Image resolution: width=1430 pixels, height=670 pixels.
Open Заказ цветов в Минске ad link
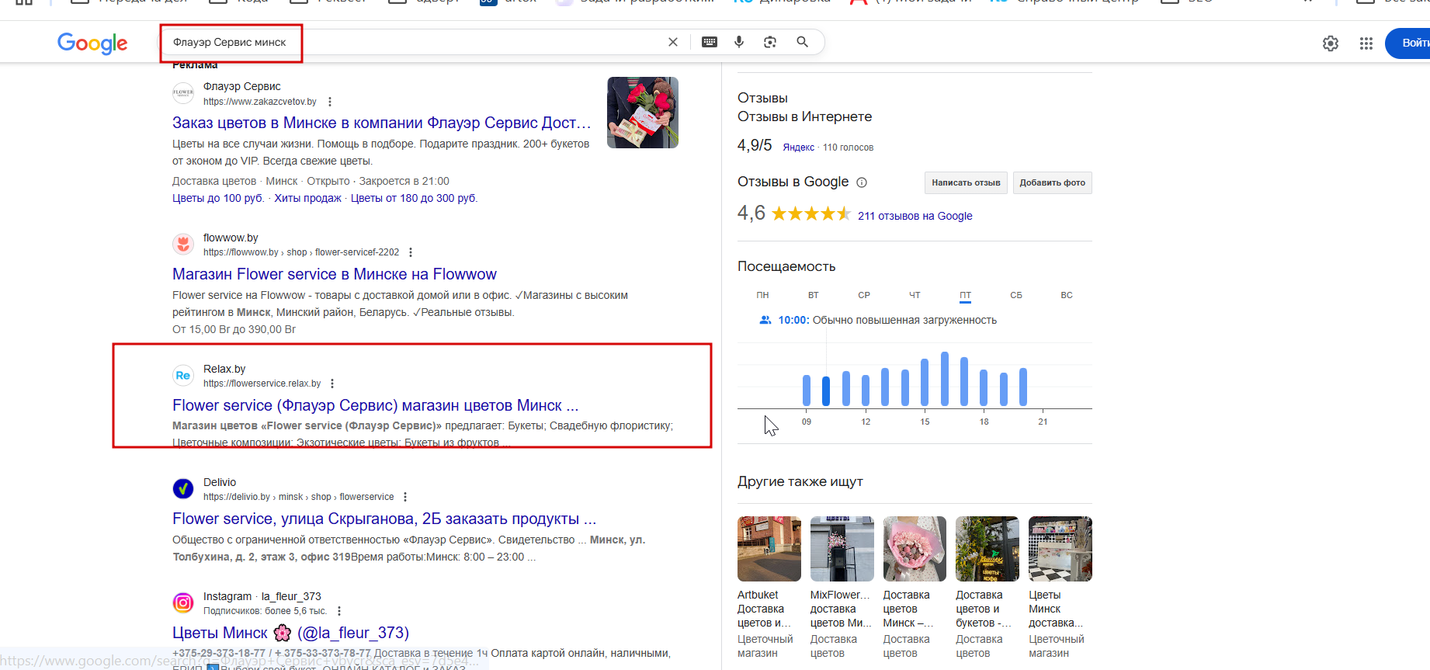pos(381,123)
